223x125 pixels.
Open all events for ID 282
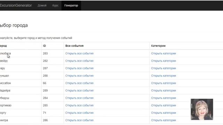79,61
